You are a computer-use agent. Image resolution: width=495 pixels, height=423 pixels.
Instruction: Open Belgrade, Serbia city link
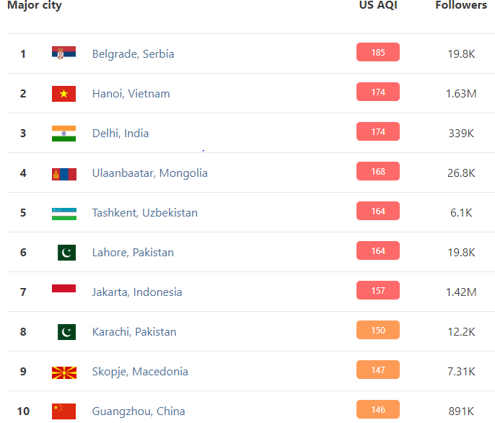tap(133, 54)
